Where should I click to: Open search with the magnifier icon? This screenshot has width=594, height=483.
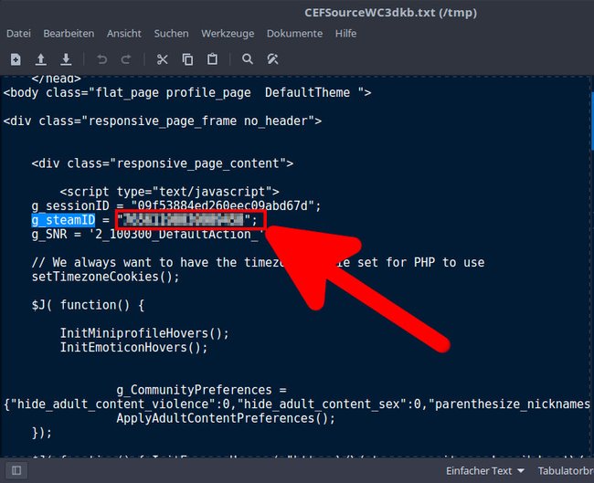pos(248,59)
